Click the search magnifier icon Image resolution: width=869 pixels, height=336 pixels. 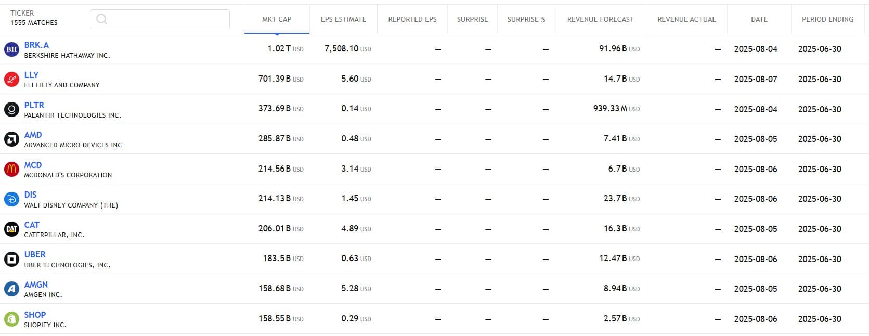[102, 19]
